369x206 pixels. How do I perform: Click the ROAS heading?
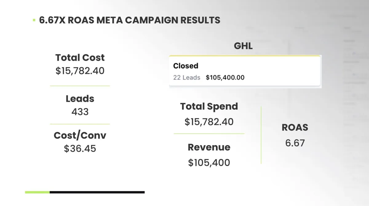[x=295, y=128]
